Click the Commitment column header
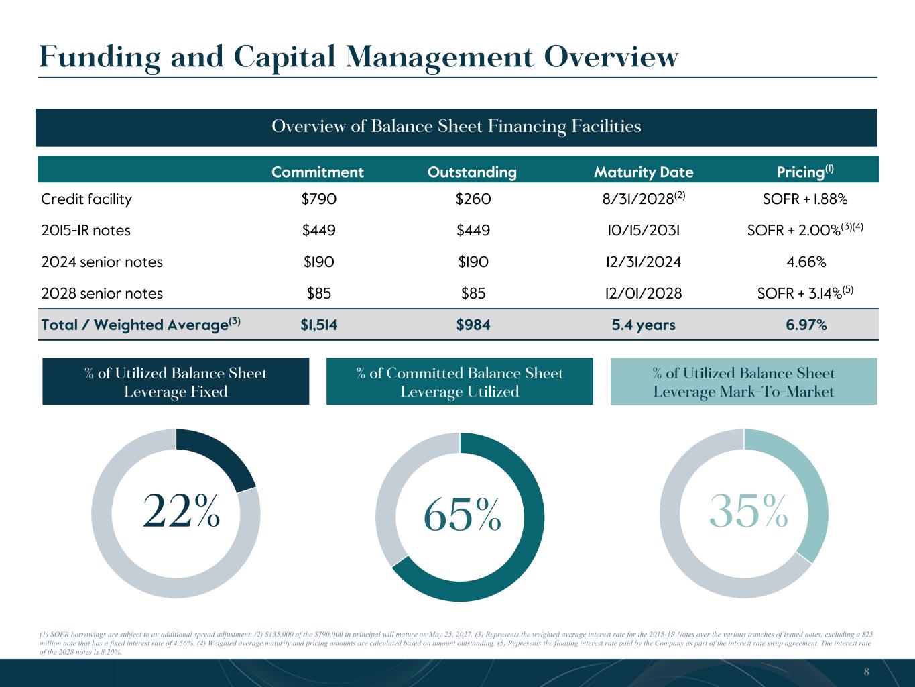The image size is (915, 687). click(x=318, y=172)
